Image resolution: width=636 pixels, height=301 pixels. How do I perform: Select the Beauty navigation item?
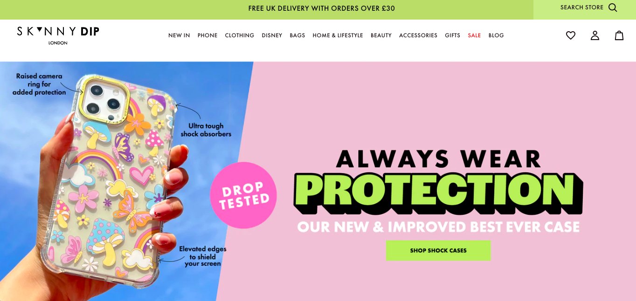tap(381, 35)
